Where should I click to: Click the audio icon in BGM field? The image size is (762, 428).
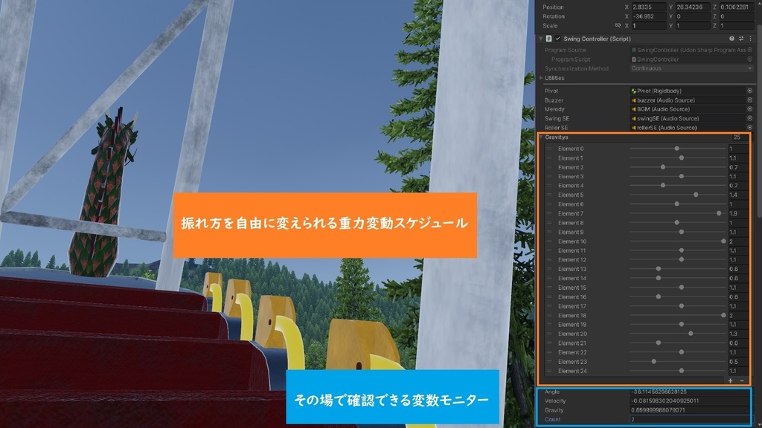coord(634,109)
